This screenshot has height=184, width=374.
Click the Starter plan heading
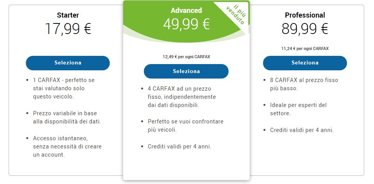(68, 15)
